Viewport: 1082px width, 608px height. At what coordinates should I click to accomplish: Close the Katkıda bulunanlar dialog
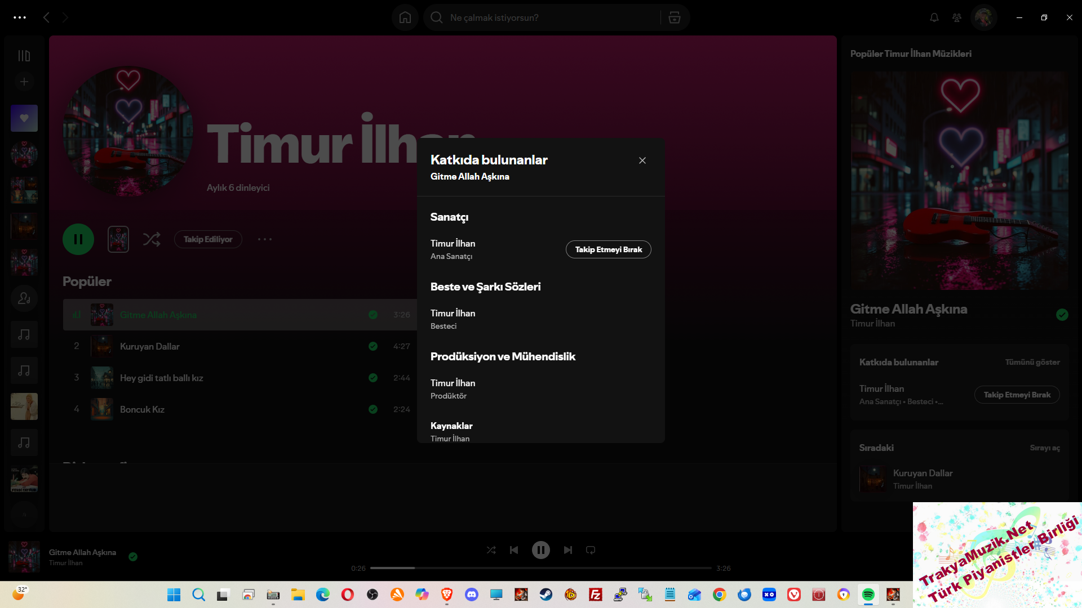coord(642,160)
